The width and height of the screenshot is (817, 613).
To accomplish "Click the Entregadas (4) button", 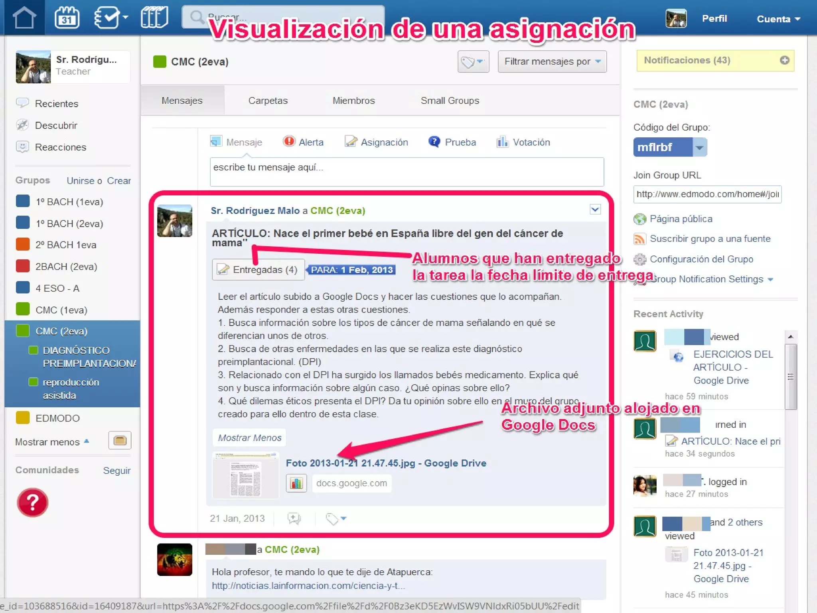I will point(258,270).
